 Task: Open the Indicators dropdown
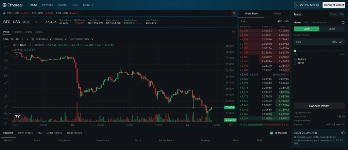pyautogui.click(x=44, y=39)
